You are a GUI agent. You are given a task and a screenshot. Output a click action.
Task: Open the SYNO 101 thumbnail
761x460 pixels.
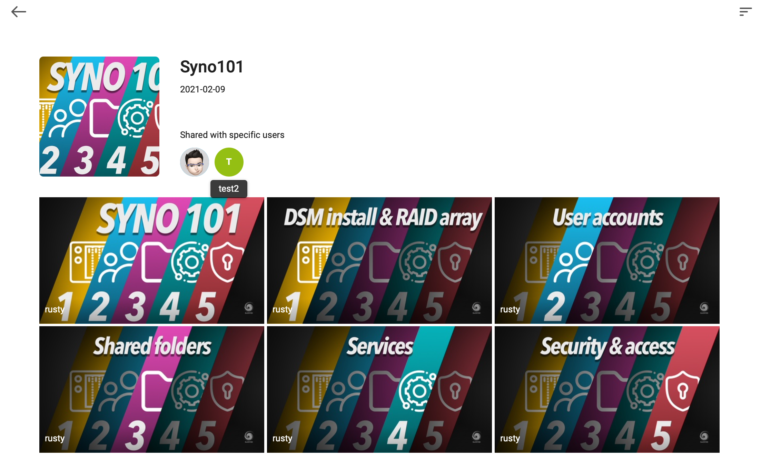(x=152, y=260)
